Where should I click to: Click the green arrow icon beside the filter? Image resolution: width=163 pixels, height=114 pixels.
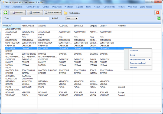159,18
